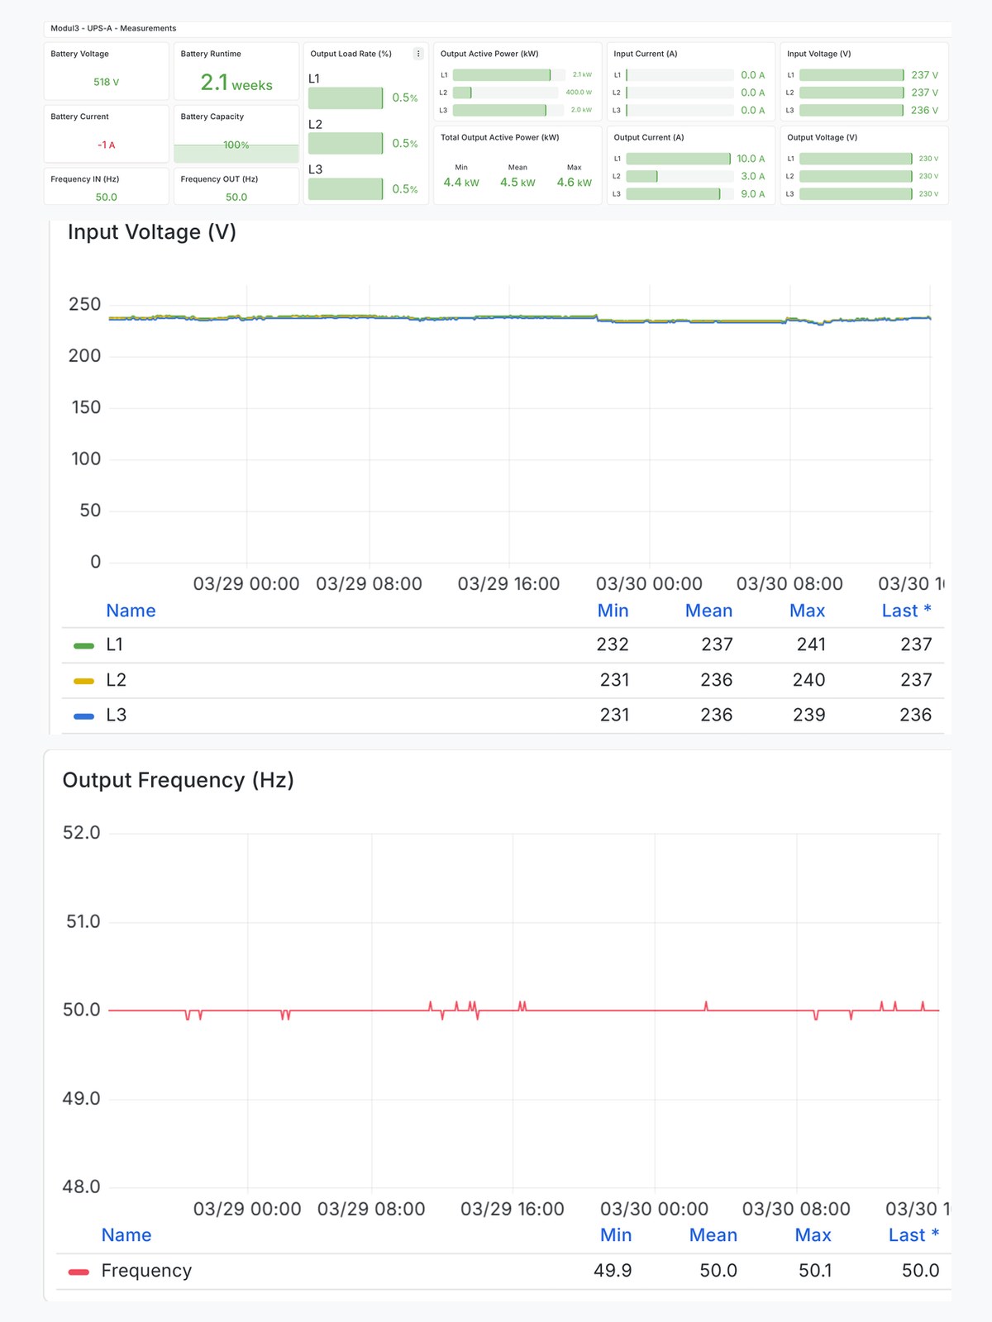Sort Input Voltage legend by Max column
This screenshot has height=1322, width=992.
pos(808,611)
